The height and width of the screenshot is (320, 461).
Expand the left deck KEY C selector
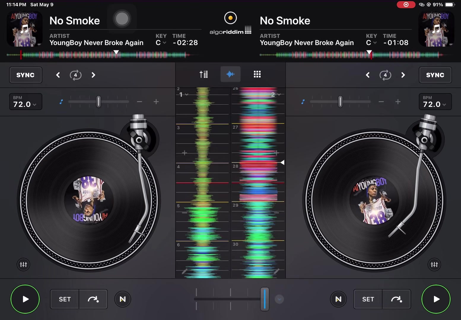(161, 43)
